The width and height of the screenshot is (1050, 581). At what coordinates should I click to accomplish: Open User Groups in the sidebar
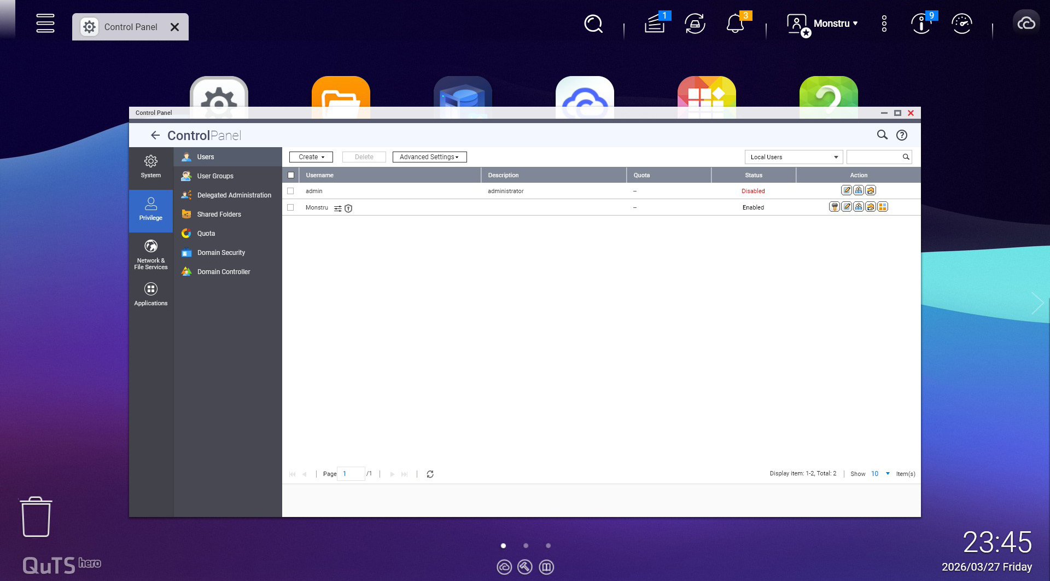[215, 176]
